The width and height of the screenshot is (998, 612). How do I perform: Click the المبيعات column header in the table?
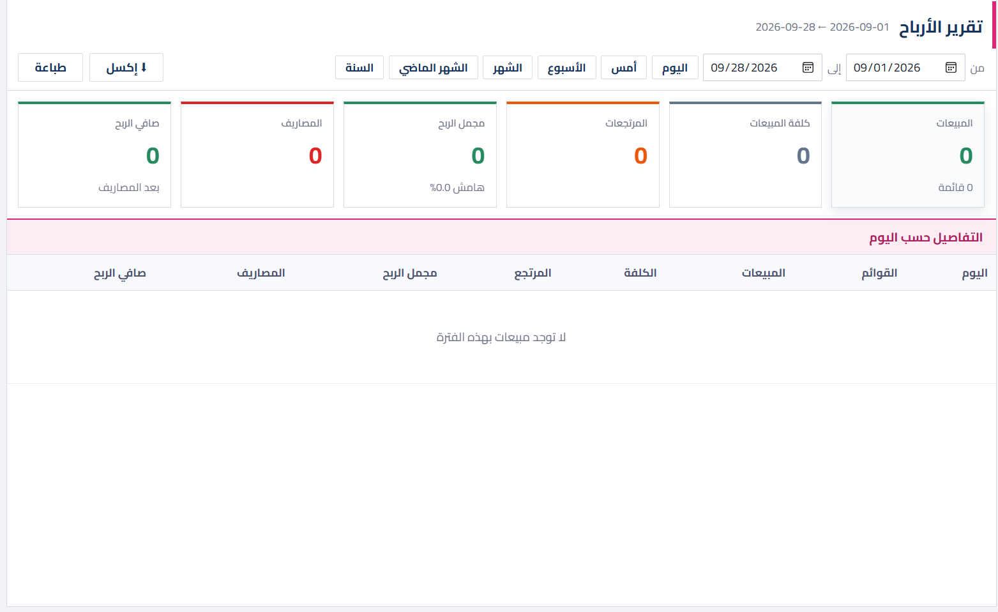763,273
